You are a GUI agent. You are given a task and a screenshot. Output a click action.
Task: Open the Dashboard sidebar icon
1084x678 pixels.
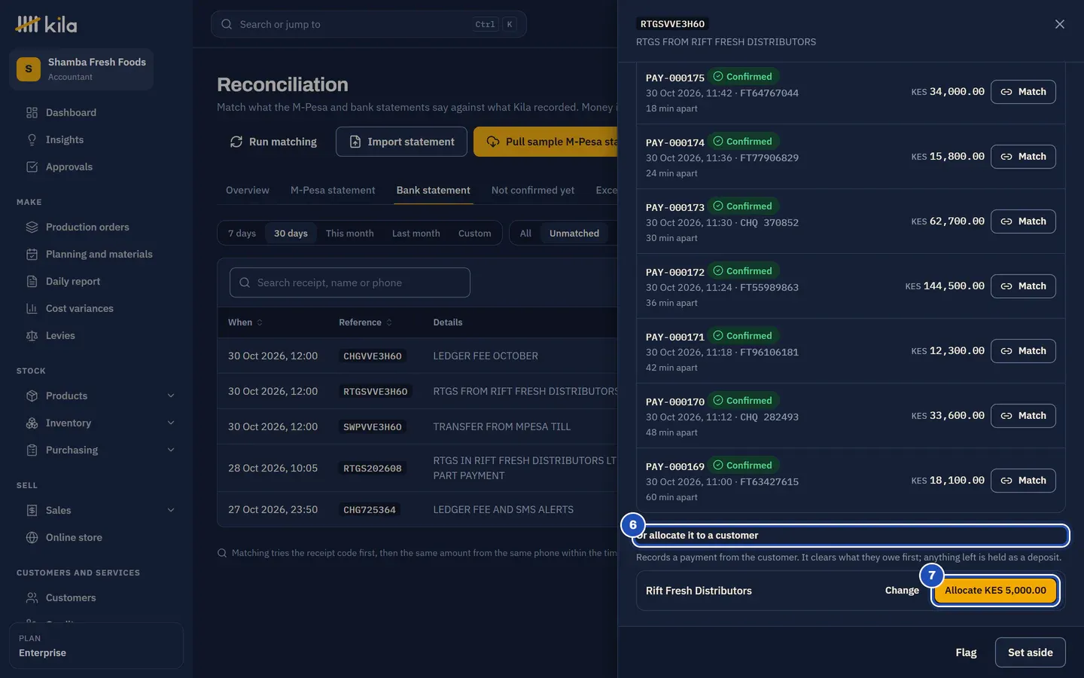click(32, 113)
